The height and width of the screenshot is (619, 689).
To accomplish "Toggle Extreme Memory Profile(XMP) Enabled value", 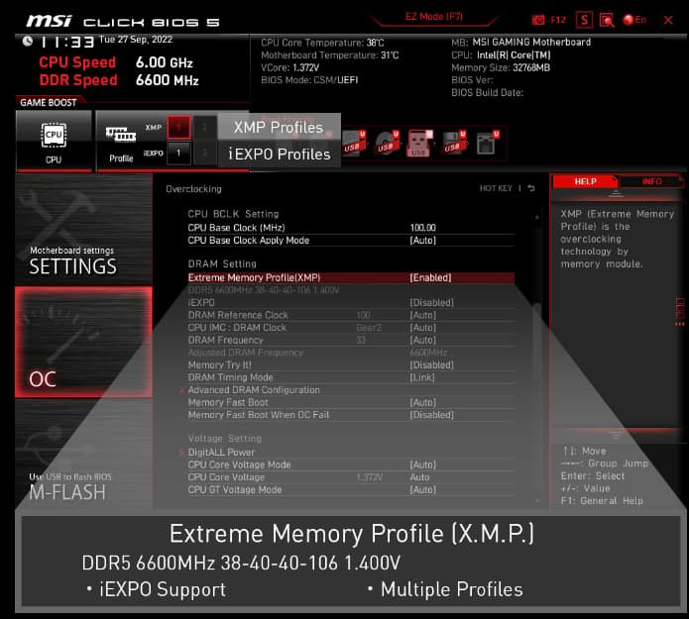I will (x=430, y=278).
